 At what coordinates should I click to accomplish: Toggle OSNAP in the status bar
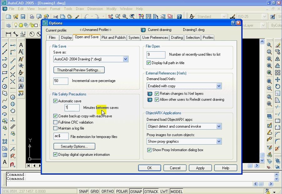[136, 191]
